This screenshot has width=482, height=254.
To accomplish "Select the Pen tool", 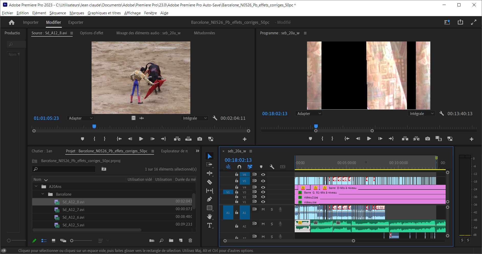I will click(210, 199).
